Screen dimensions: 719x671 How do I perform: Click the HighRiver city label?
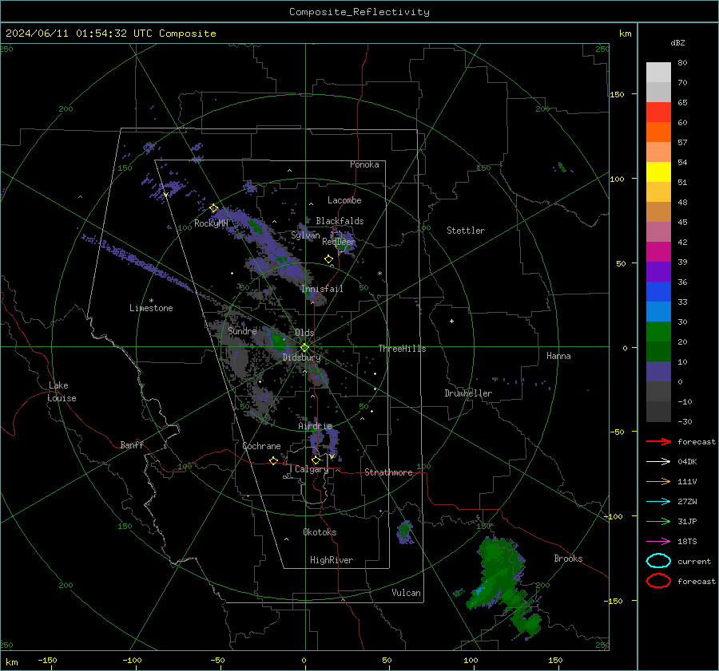coord(332,560)
